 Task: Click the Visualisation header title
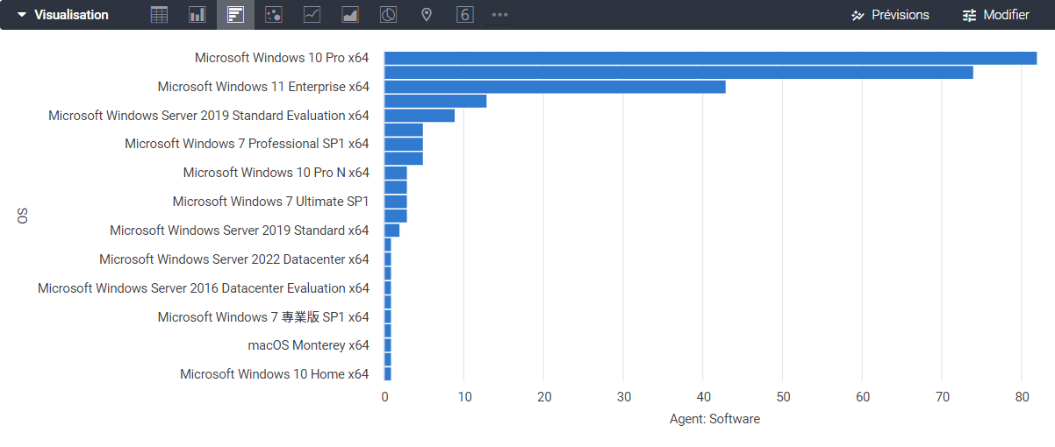tap(71, 15)
